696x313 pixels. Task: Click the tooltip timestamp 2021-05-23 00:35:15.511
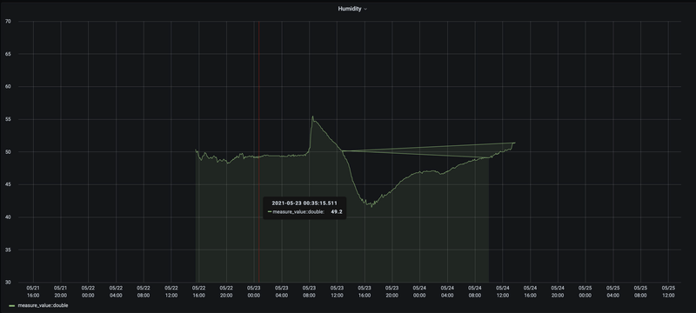click(304, 203)
